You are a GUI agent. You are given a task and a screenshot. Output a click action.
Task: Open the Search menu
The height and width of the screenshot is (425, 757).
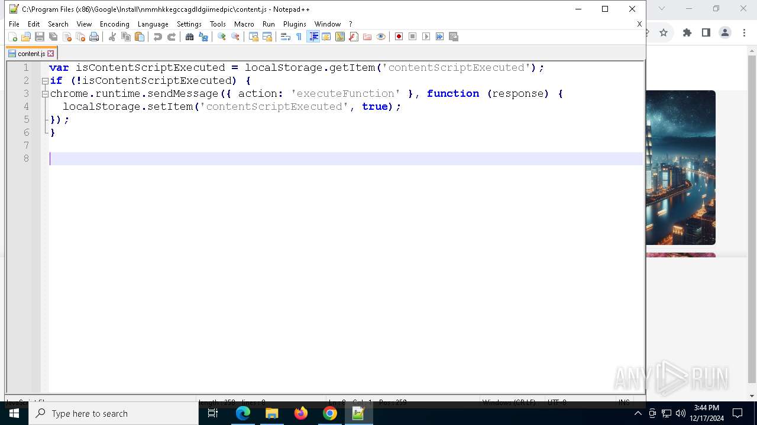[58, 24]
